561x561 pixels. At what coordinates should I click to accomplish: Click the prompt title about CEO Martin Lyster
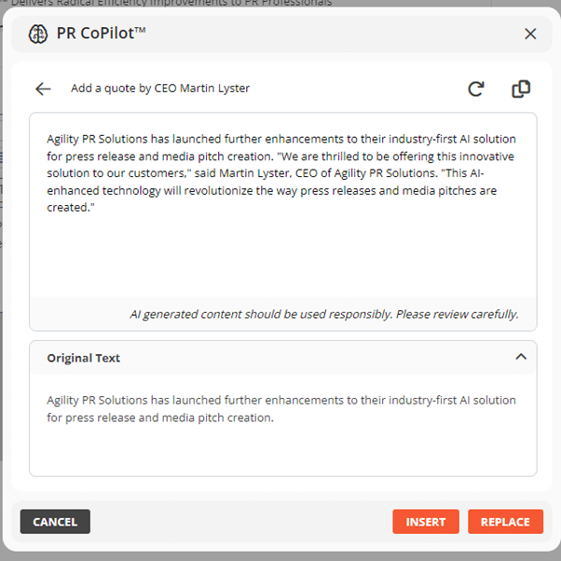click(x=160, y=89)
